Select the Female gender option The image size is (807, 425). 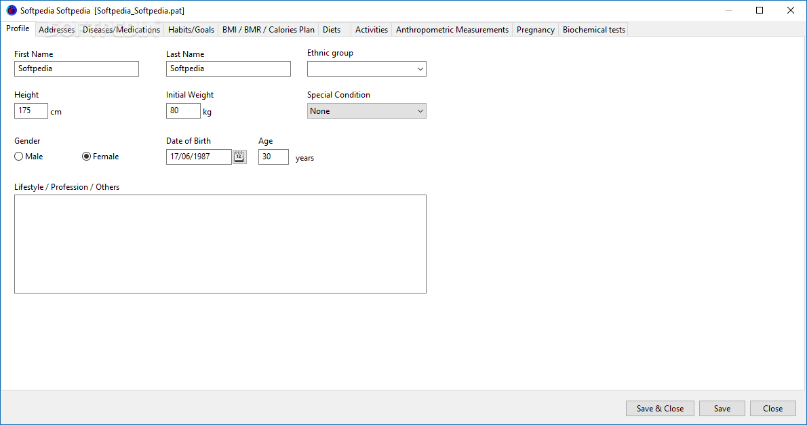(100, 157)
